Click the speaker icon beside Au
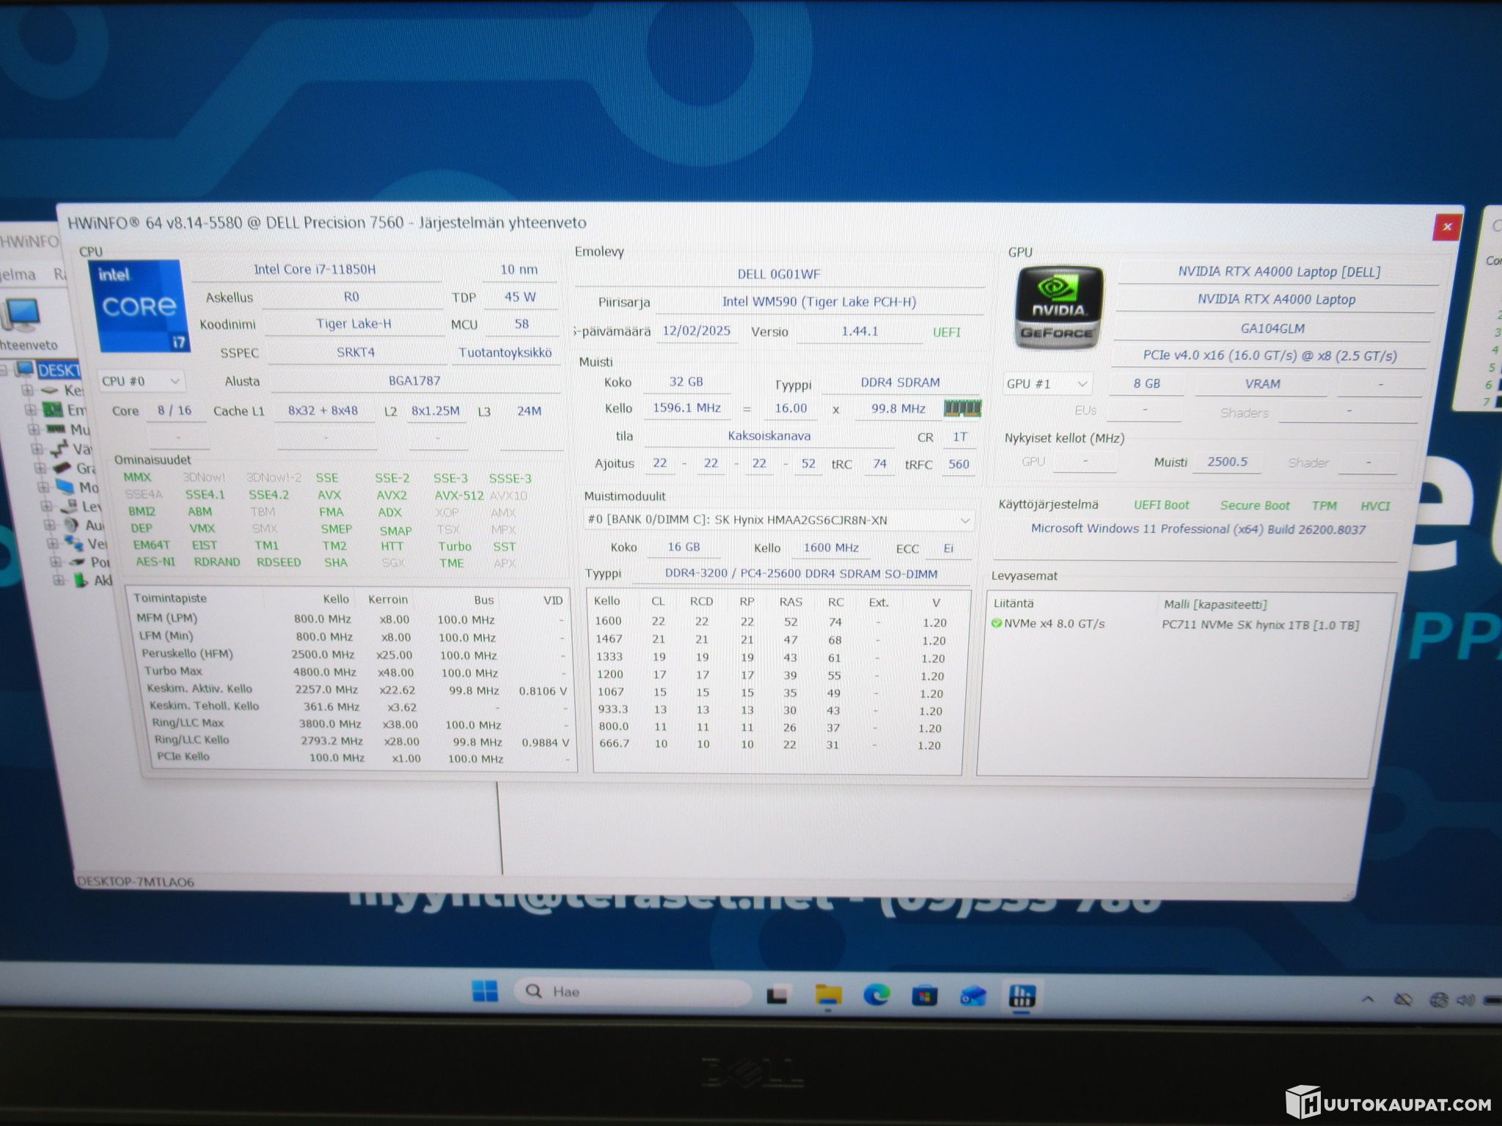 point(72,525)
